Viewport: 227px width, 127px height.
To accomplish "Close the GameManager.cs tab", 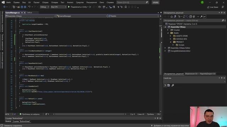I will [24, 13].
